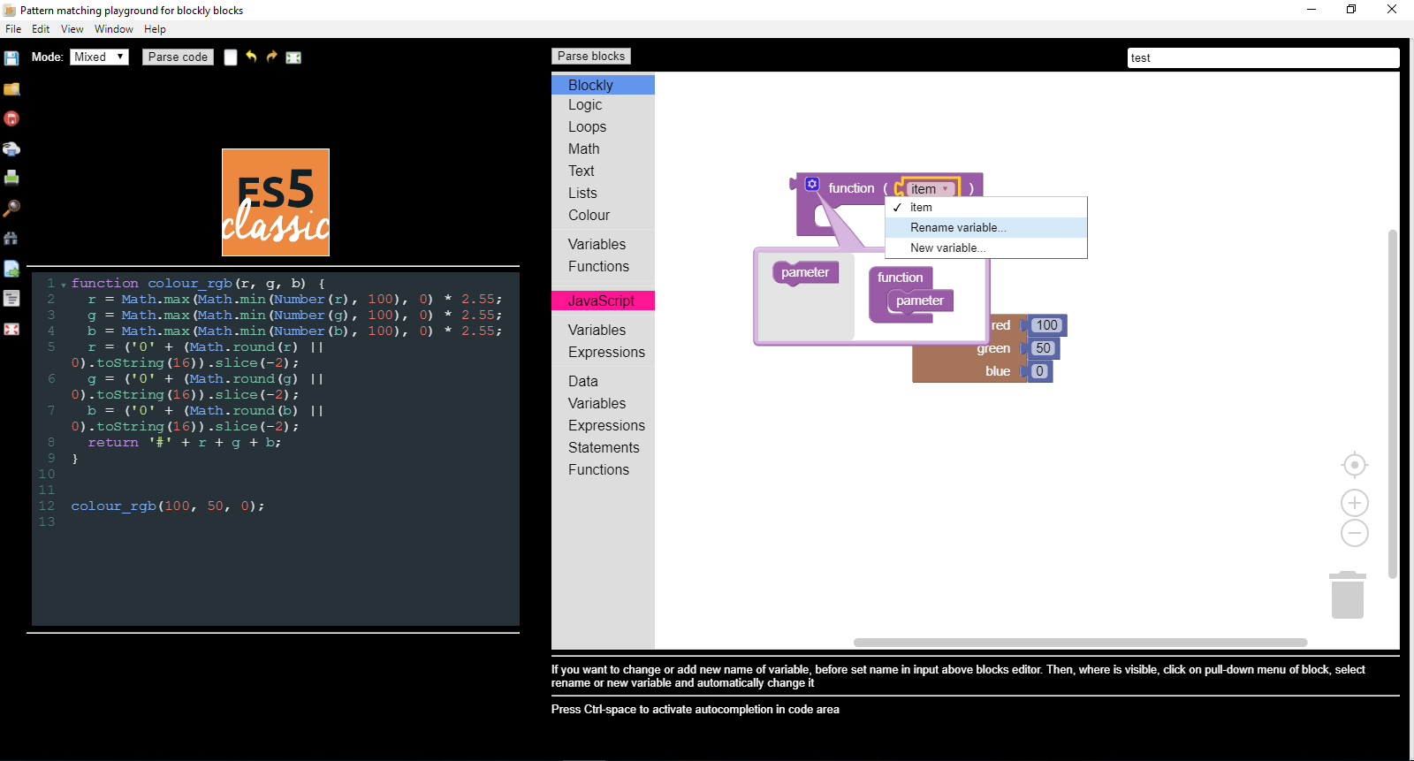Click the vertical workspace scrollbar
The image size is (1414, 761).
coord(1393,404)
